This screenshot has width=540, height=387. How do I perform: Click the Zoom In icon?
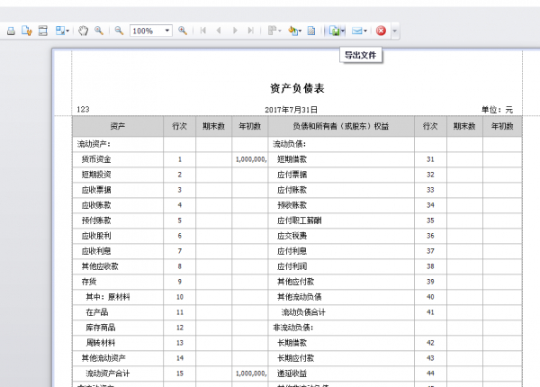pos(183,31)
